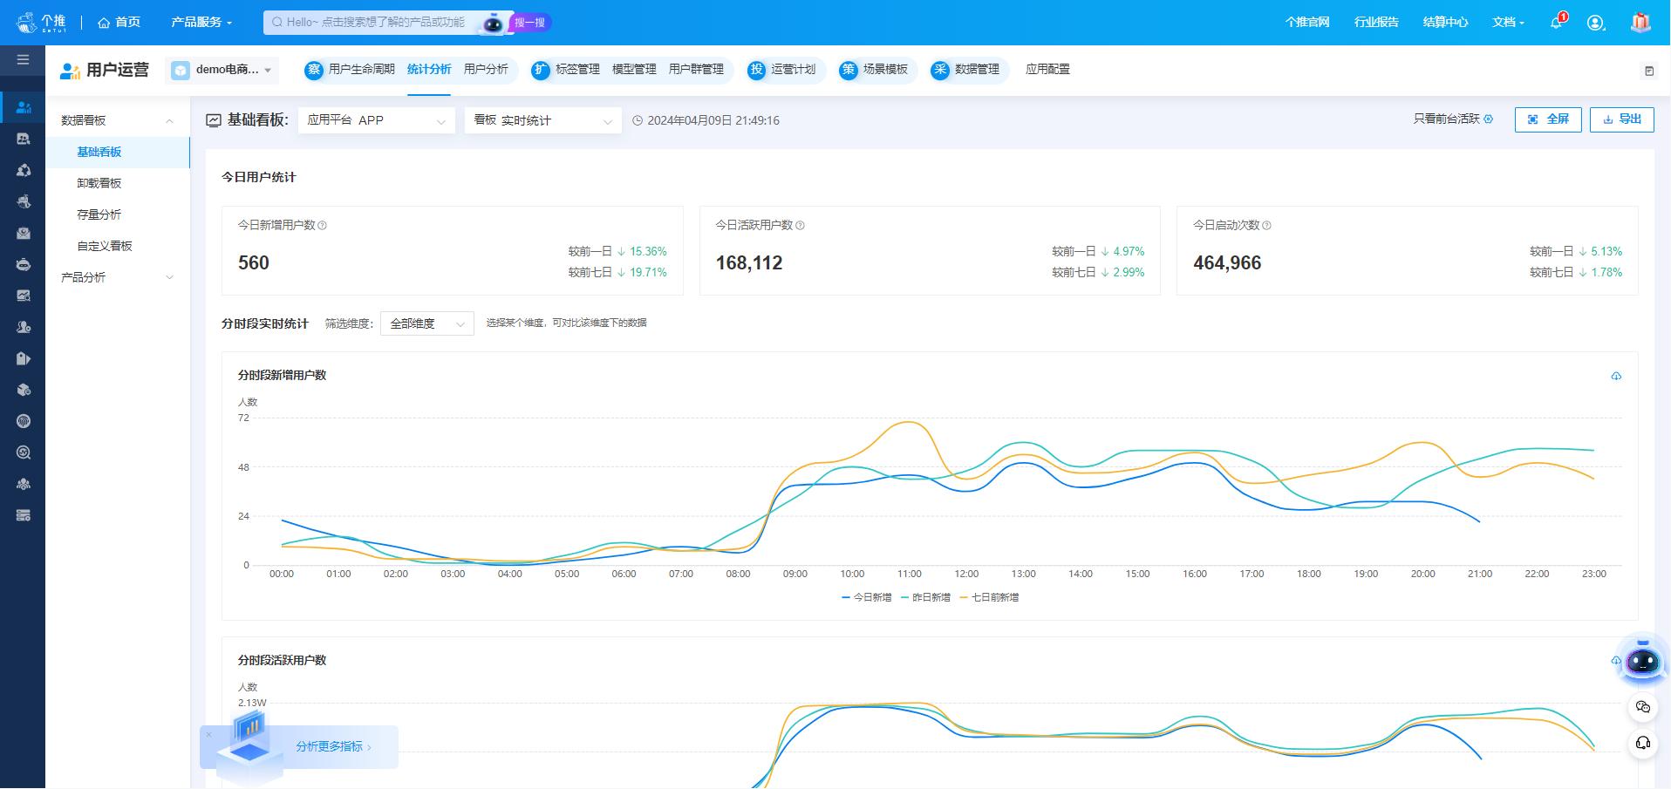Select the user operations icon in dark sidebar
The image size is (1671, 789).
coord(24,107)
